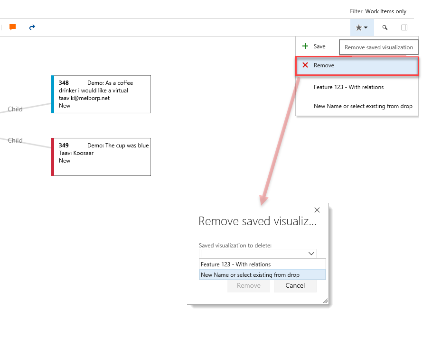This screenshot has width=422, height=346.
Task: Close the Remove saved visualization dialog
Action: [x=317, y=210]
